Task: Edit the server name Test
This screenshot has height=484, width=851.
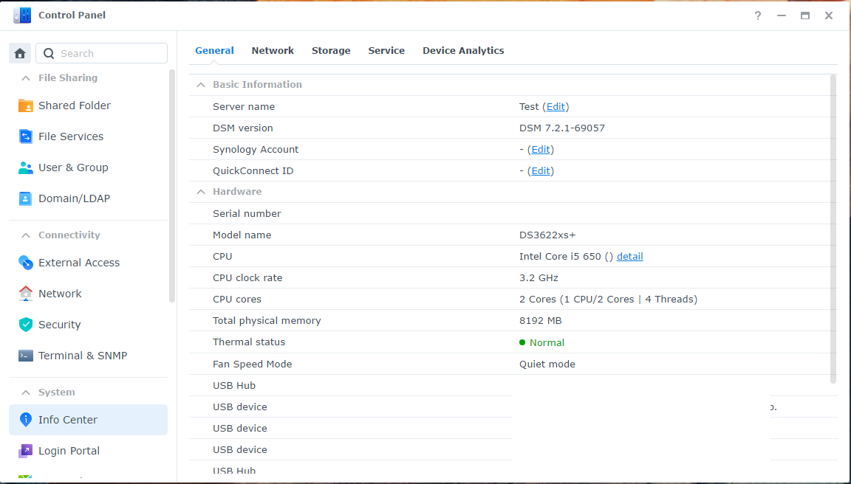Action: click(556, 107)
